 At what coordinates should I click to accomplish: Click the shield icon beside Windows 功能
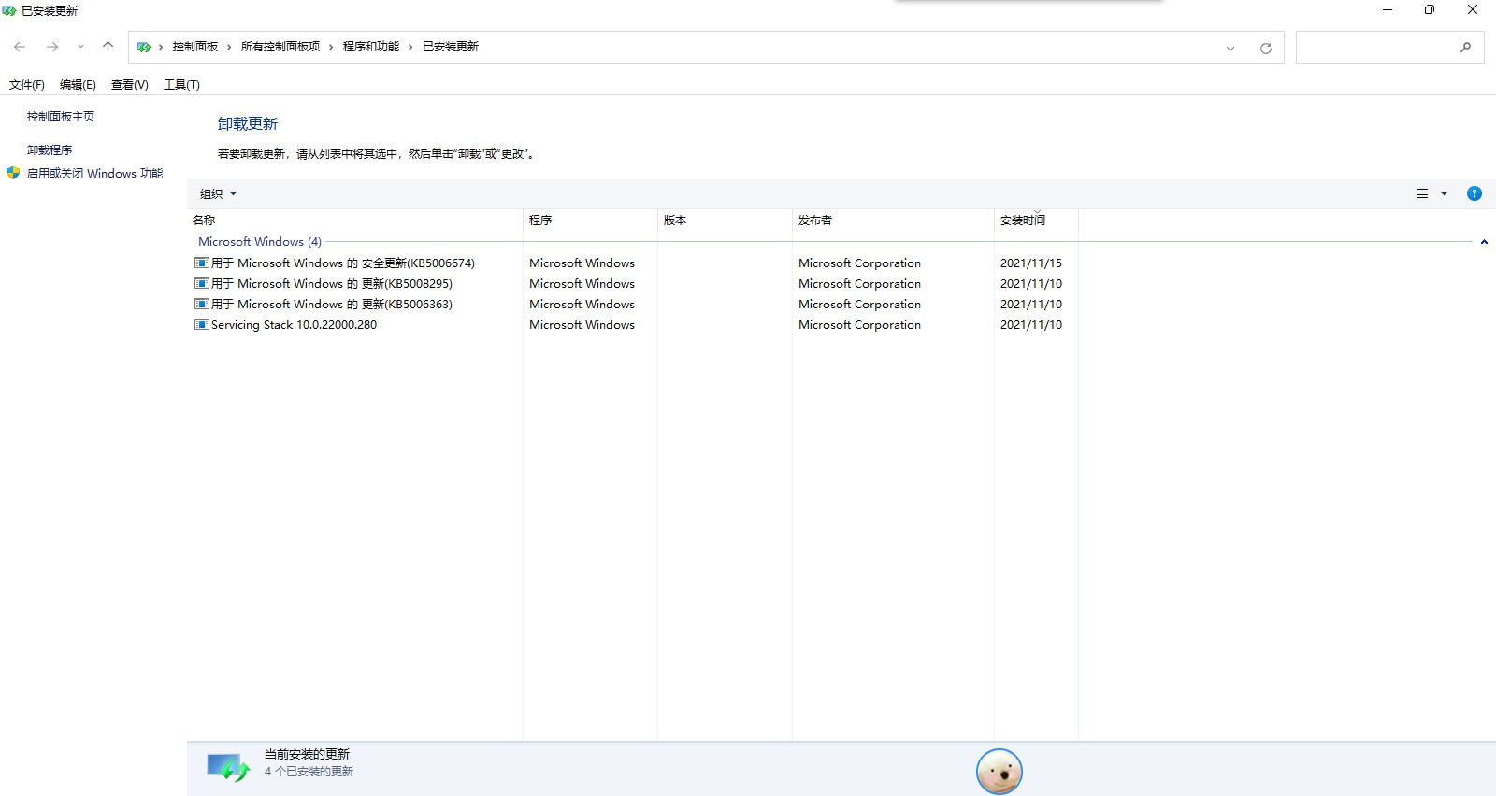13,173
